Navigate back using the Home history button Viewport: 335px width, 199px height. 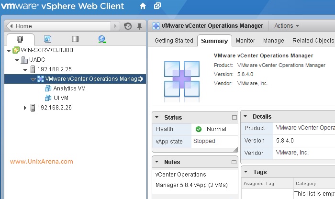coord(58,26)
